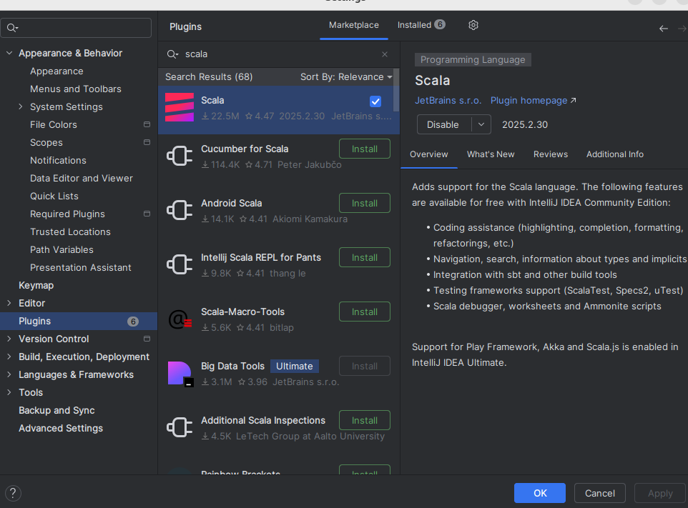Click the Ultimate tag on Big Data Tools
Viewport: 688px width, 508px height.
[x=295, y=366]
